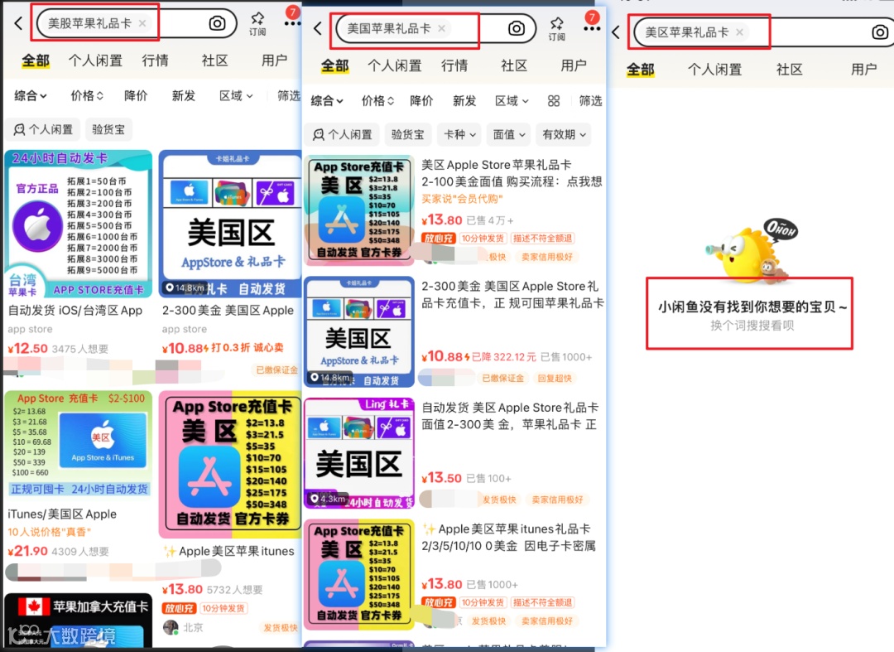Toggle 验货宝 chip in middle panel
The width and height of the screenshot is (894, 652).
pos(407,134)
